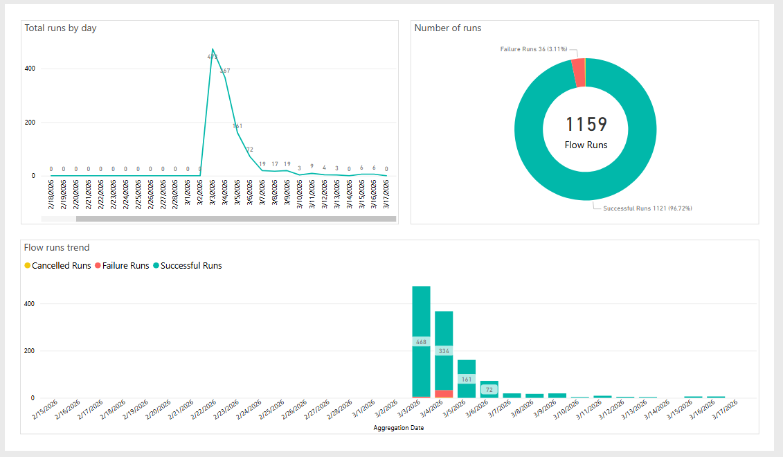
Task: Click the 'Total runs by day' chart title
Action: 60,28
